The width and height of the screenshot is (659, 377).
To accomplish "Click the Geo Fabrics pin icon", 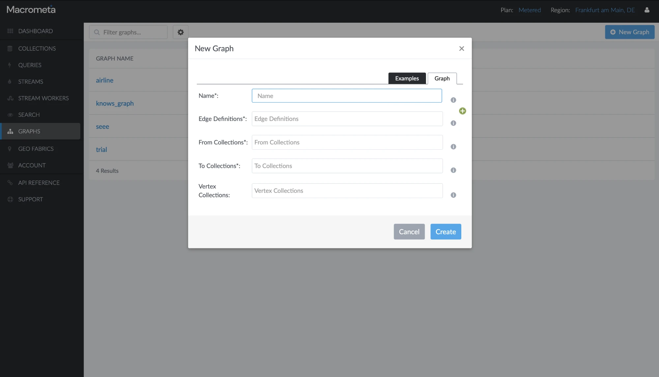I will click(10, 149).
